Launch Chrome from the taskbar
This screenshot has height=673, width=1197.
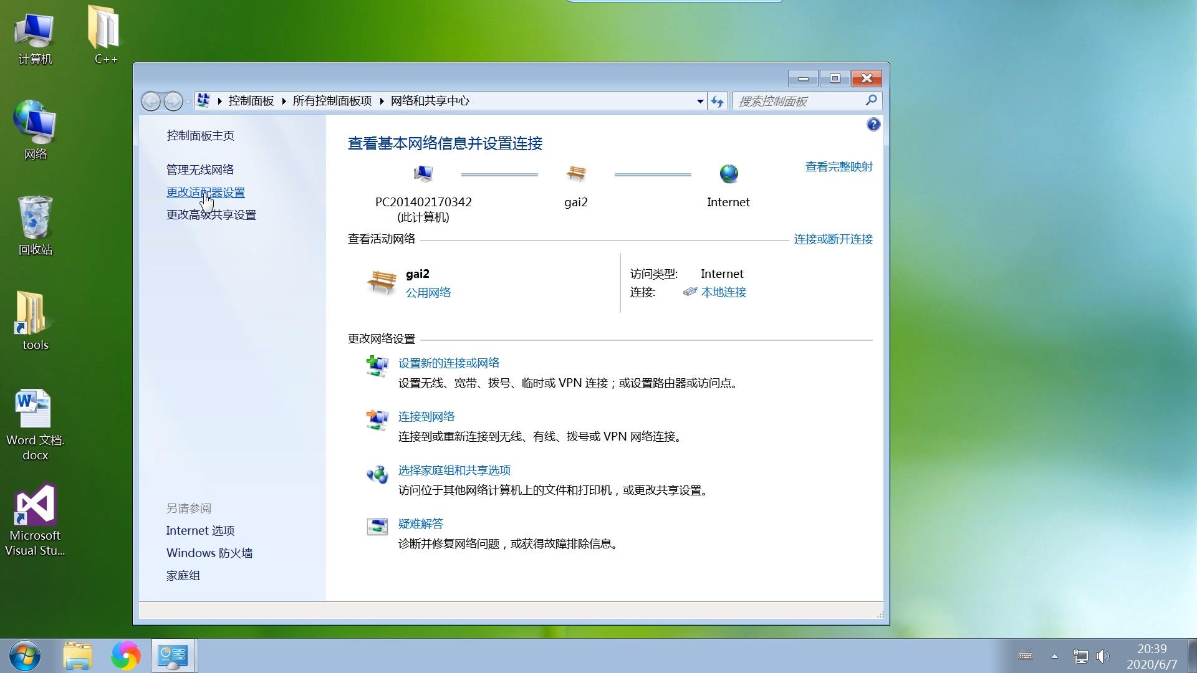[126, 656]
